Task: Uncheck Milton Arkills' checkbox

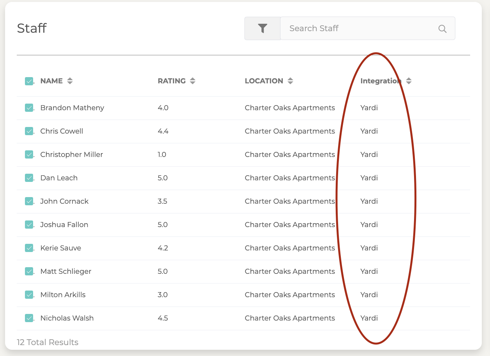Action: [29, 295]
